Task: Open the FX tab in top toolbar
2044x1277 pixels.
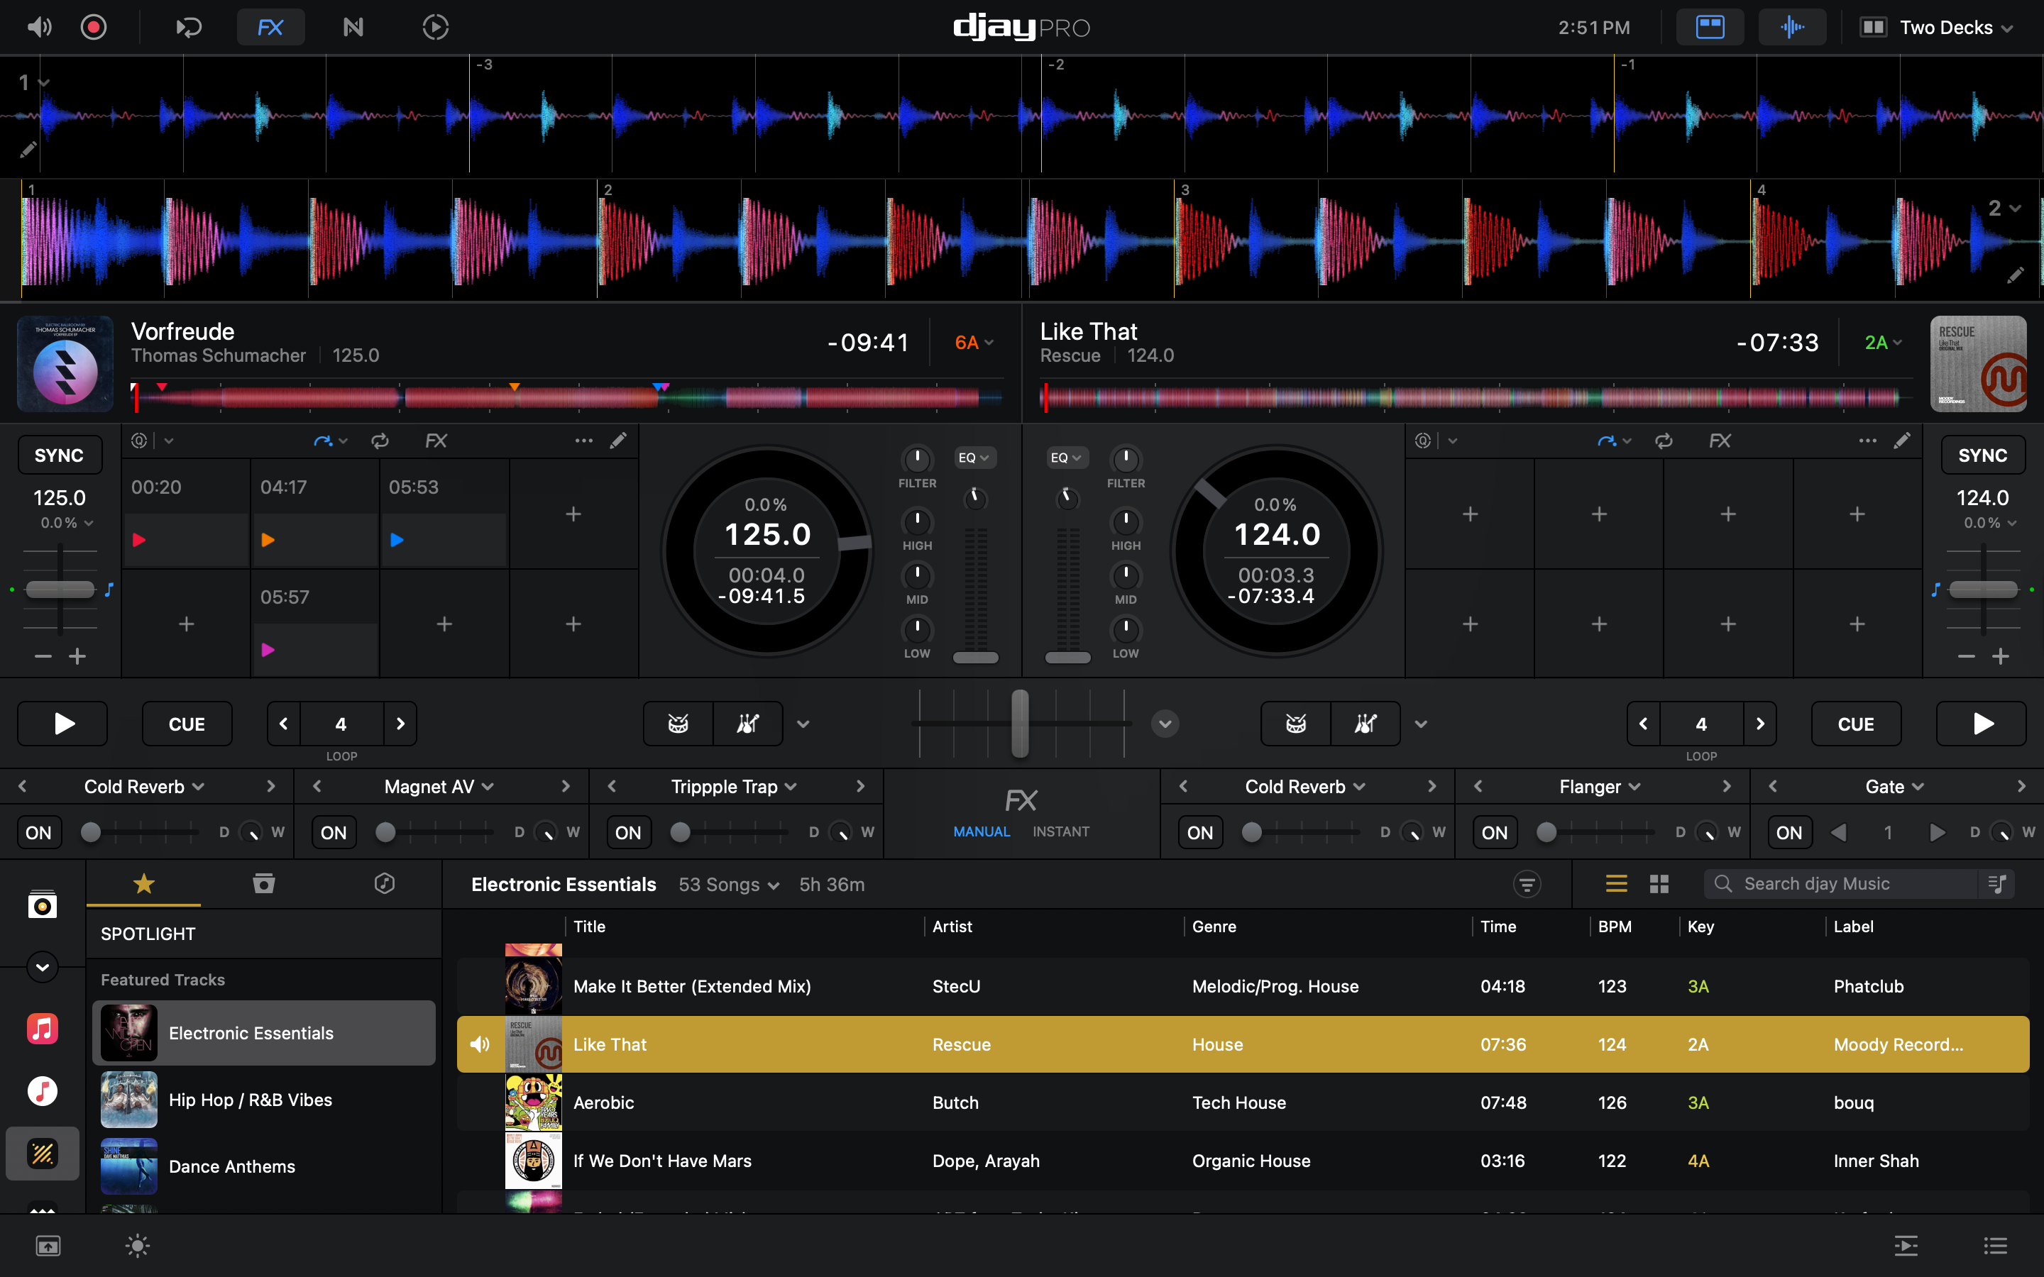Action: pyautogui.click(x=270, y=27)
